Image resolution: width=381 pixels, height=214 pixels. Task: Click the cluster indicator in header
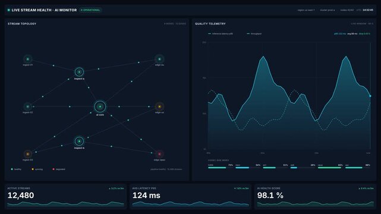[x=328, y=10]
